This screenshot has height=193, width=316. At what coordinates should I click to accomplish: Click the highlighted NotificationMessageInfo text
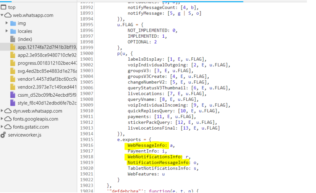pos(158,163)
